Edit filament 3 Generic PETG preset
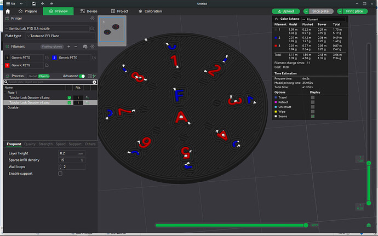 (47, 65)
